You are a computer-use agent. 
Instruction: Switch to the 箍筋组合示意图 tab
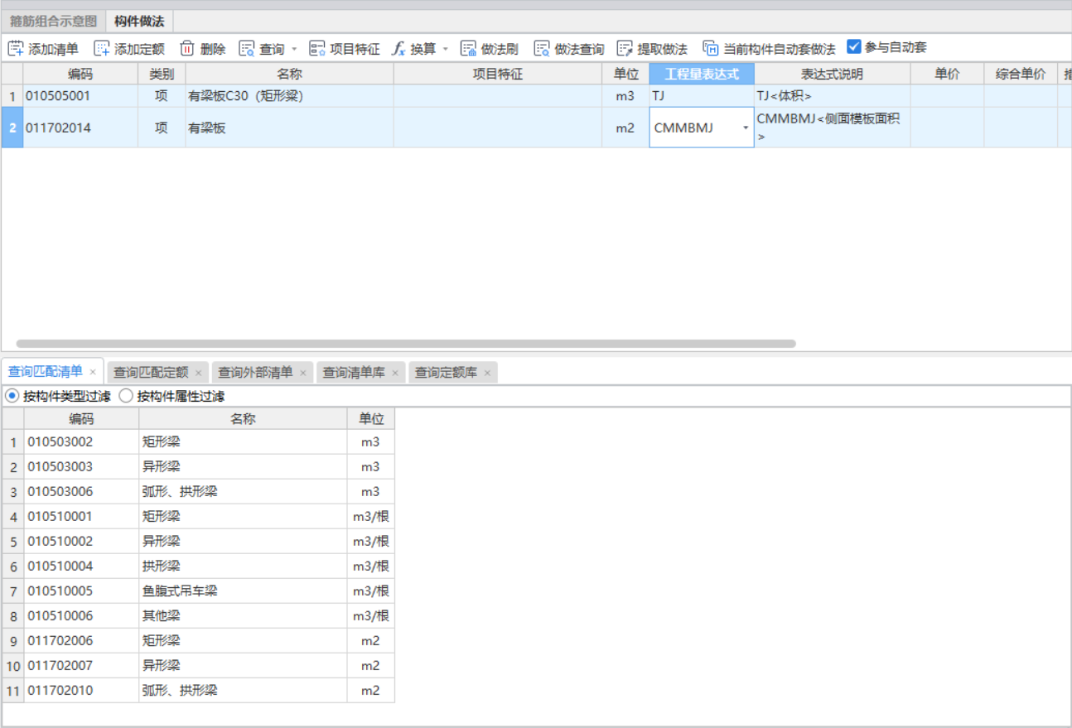click(x=53, y=21)
